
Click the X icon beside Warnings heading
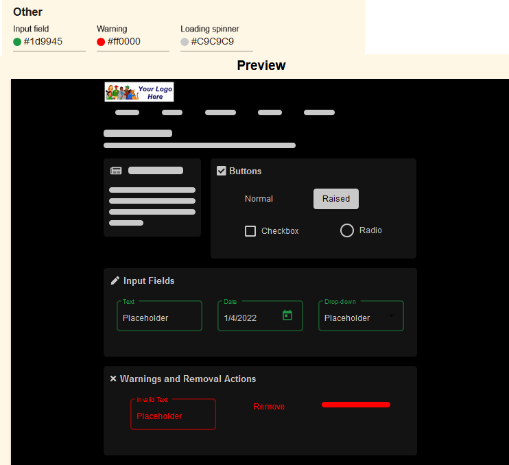[x=113, y=379]
